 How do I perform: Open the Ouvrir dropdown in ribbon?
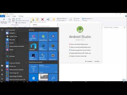77,18
